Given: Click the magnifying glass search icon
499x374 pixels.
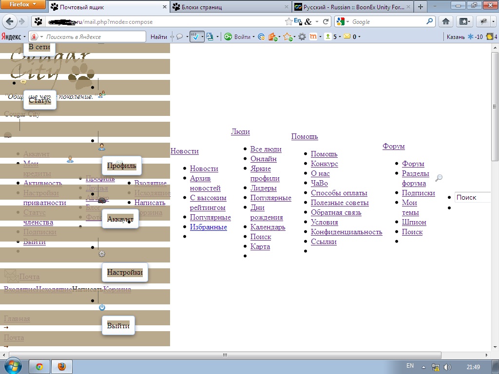Looking at the screenshot, I should (x=439, y=178).
